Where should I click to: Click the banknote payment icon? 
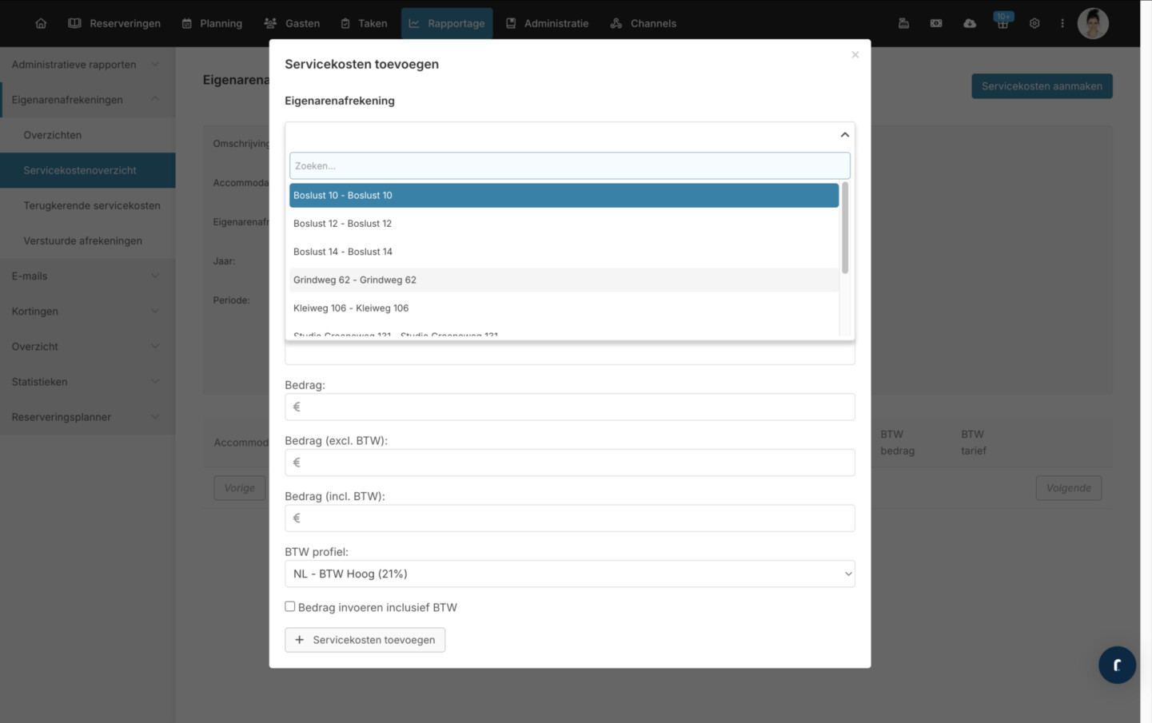(936, 23)
